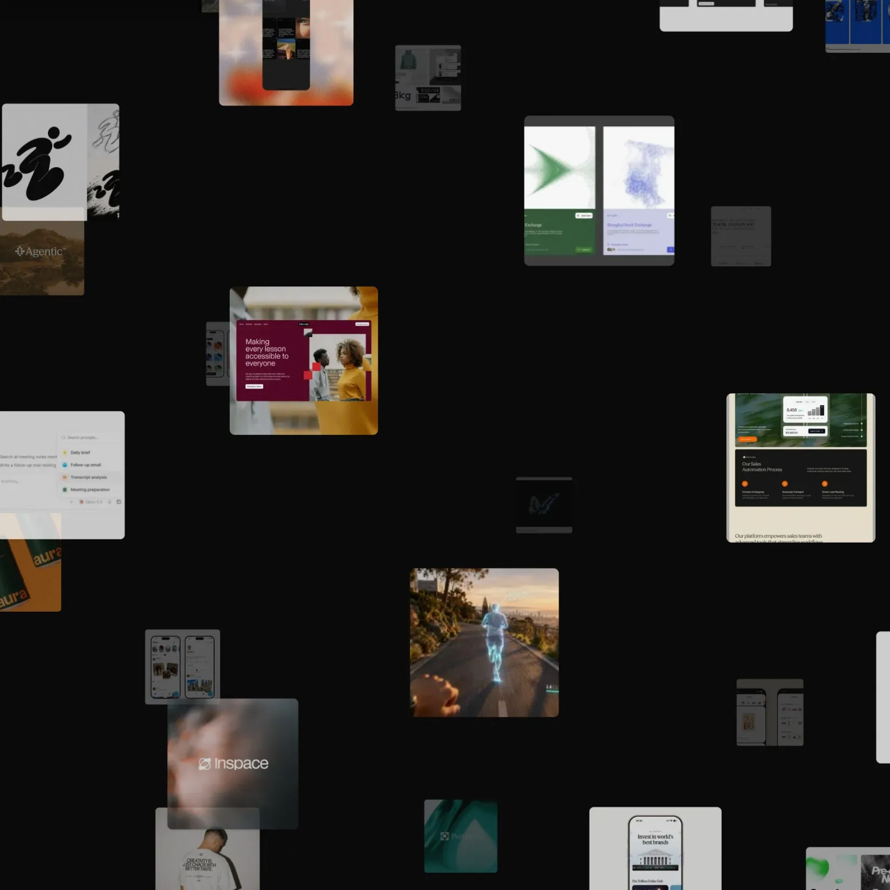
Task: Open the light gray monitor mockup card
Action: [x=726, y=16]
